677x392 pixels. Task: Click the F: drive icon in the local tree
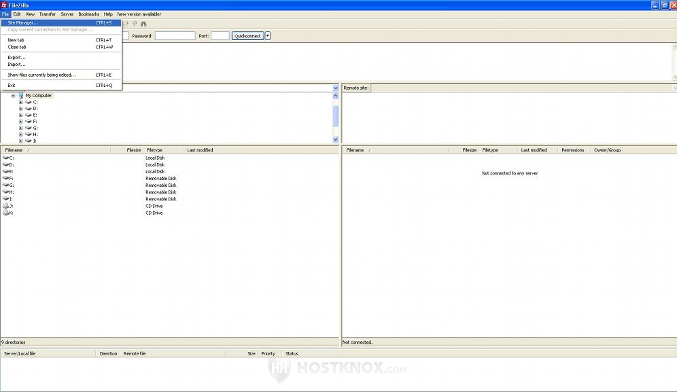[29, 122]
